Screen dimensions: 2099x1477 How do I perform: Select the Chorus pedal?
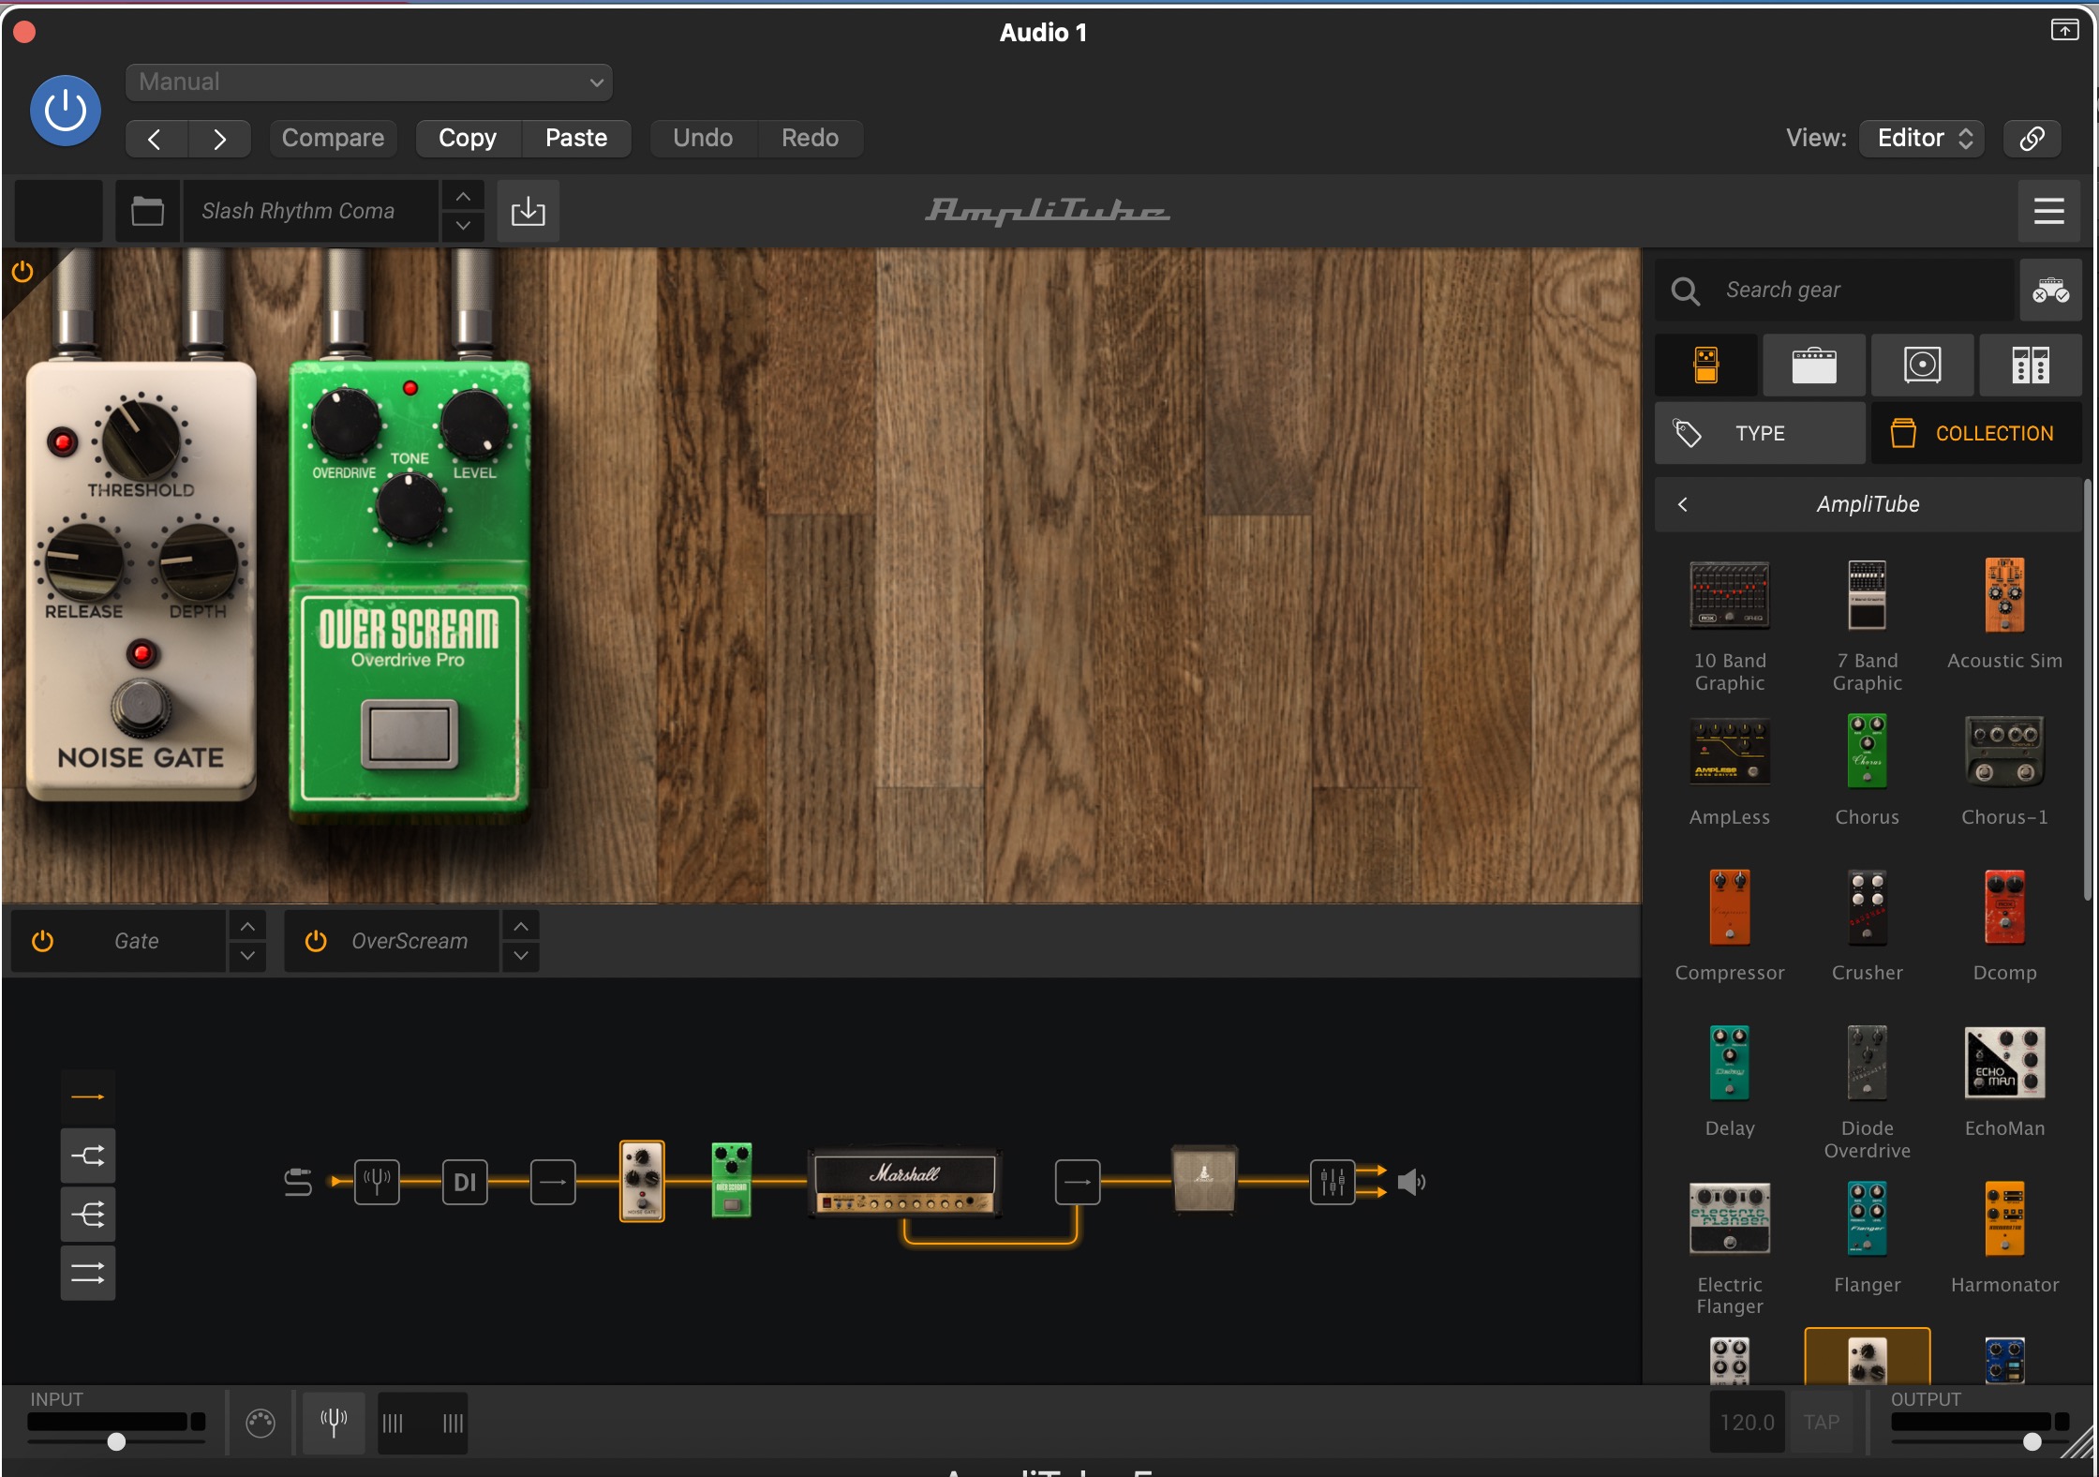pos(1867,771)
